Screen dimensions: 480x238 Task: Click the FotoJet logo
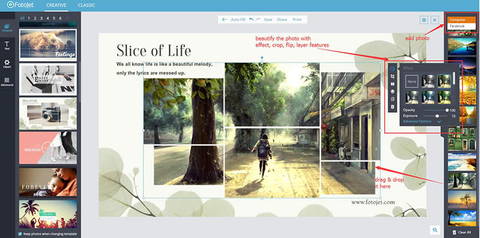[20, 5]
